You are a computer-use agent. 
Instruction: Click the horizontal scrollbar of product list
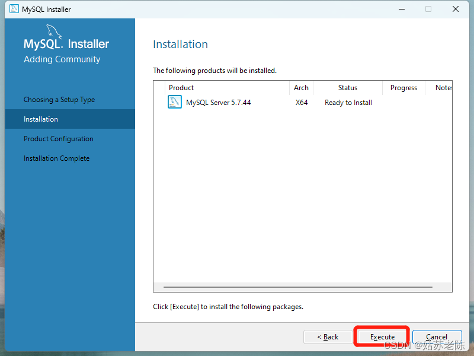[298, 287]
